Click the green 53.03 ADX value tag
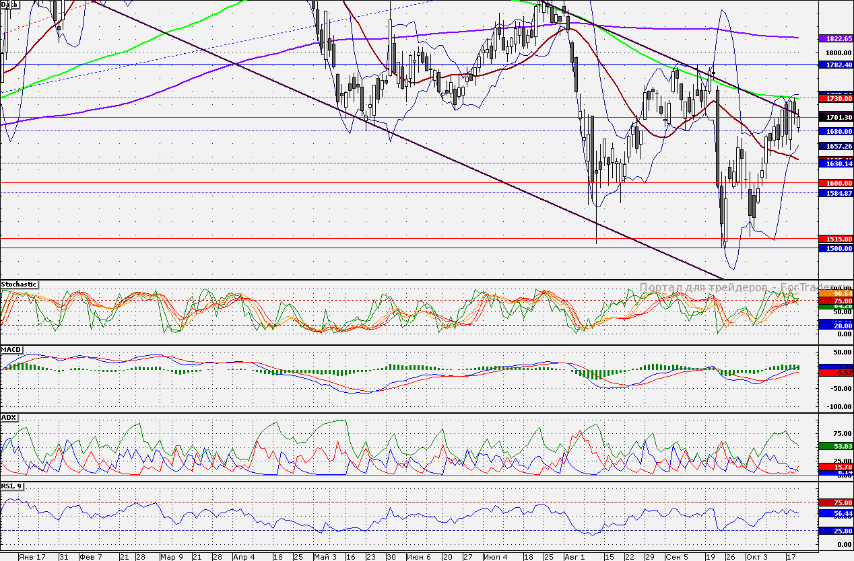Screen dimensions: 854x561 (835, 446)
